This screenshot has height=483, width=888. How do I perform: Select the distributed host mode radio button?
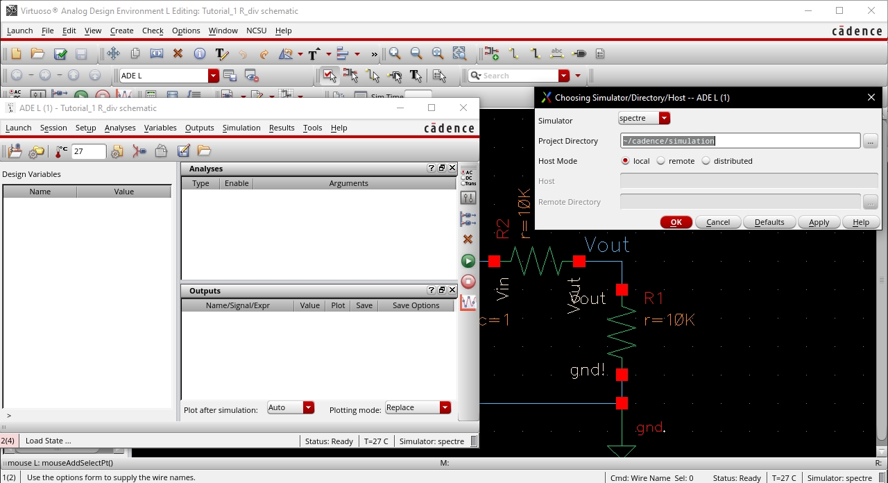point(706,161)
